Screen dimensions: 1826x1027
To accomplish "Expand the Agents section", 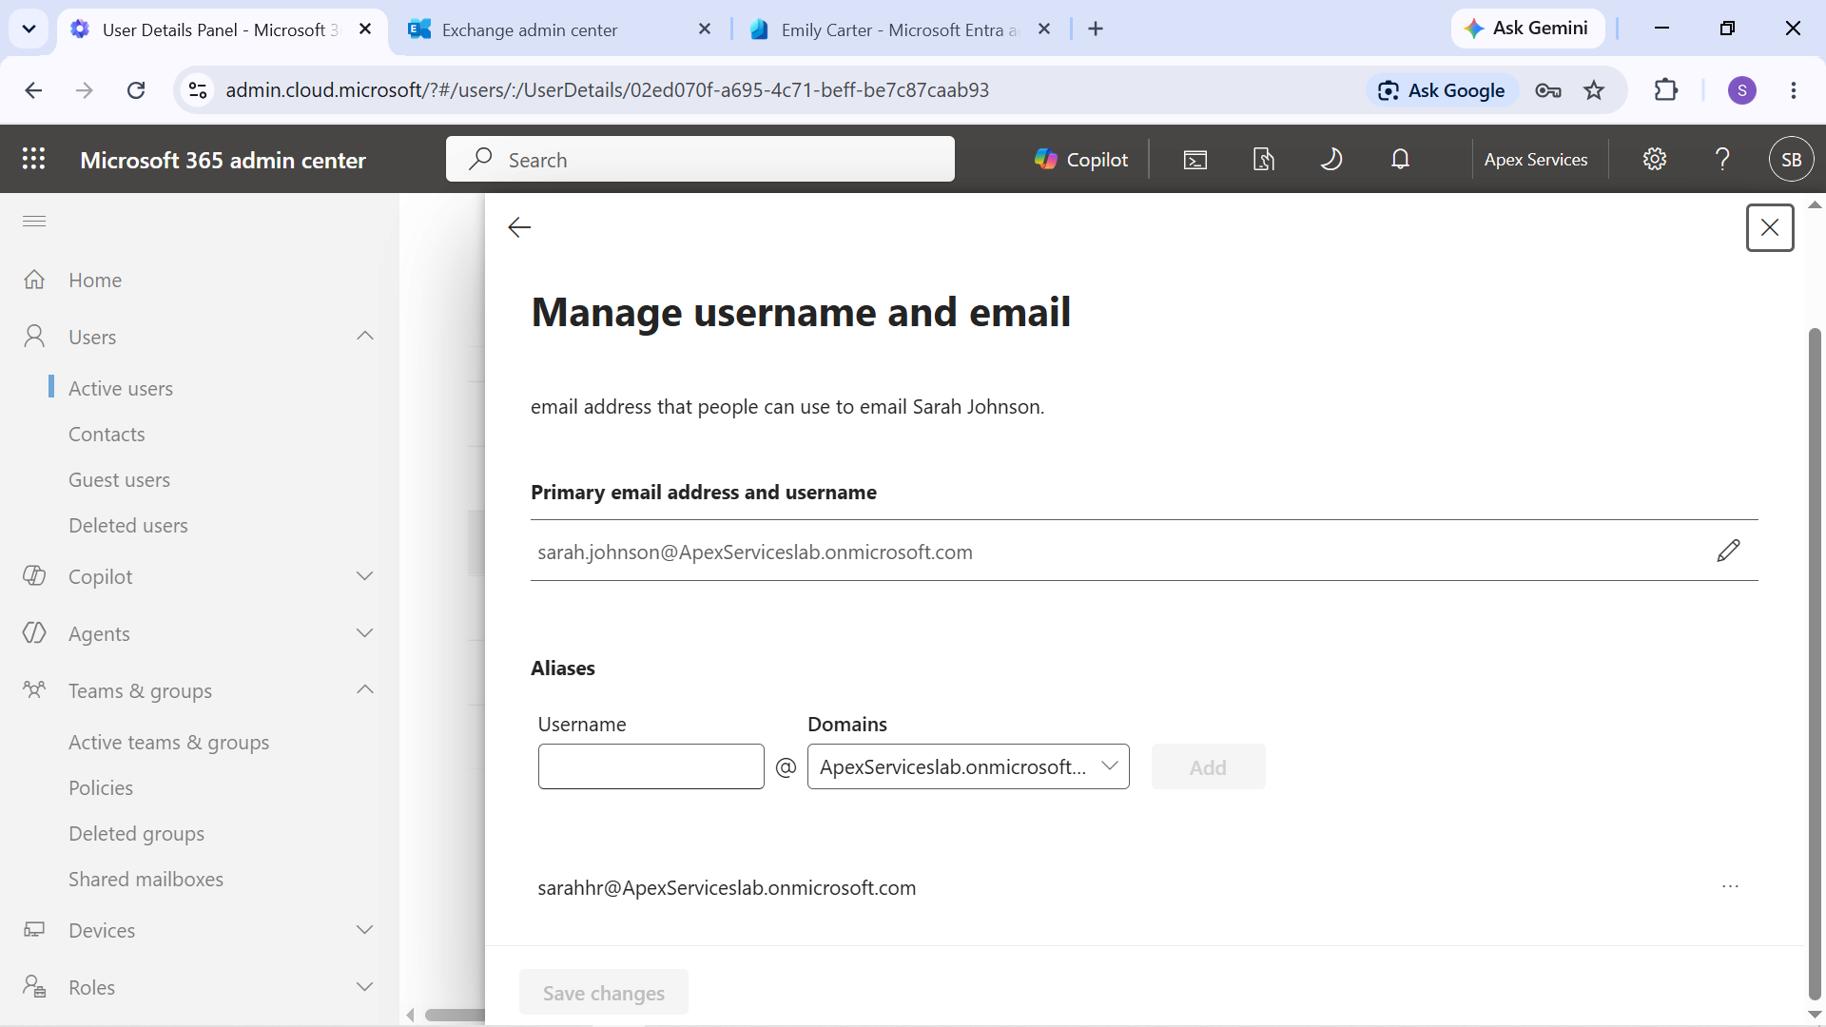I will (365, 634).
